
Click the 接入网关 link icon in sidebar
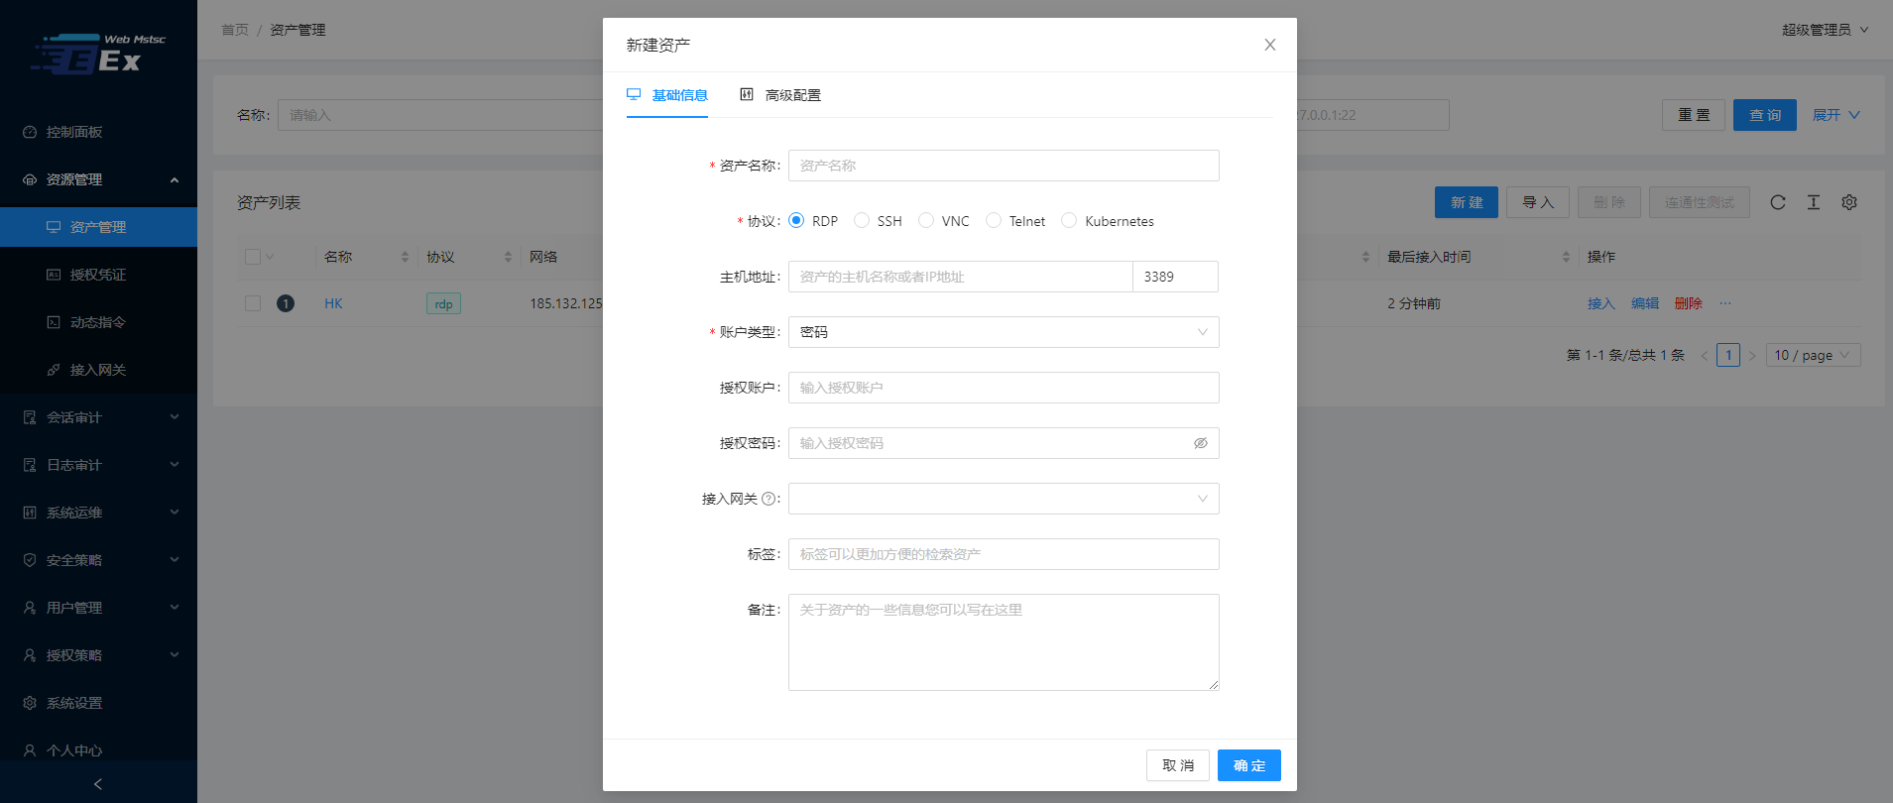(x=54, y=370)
